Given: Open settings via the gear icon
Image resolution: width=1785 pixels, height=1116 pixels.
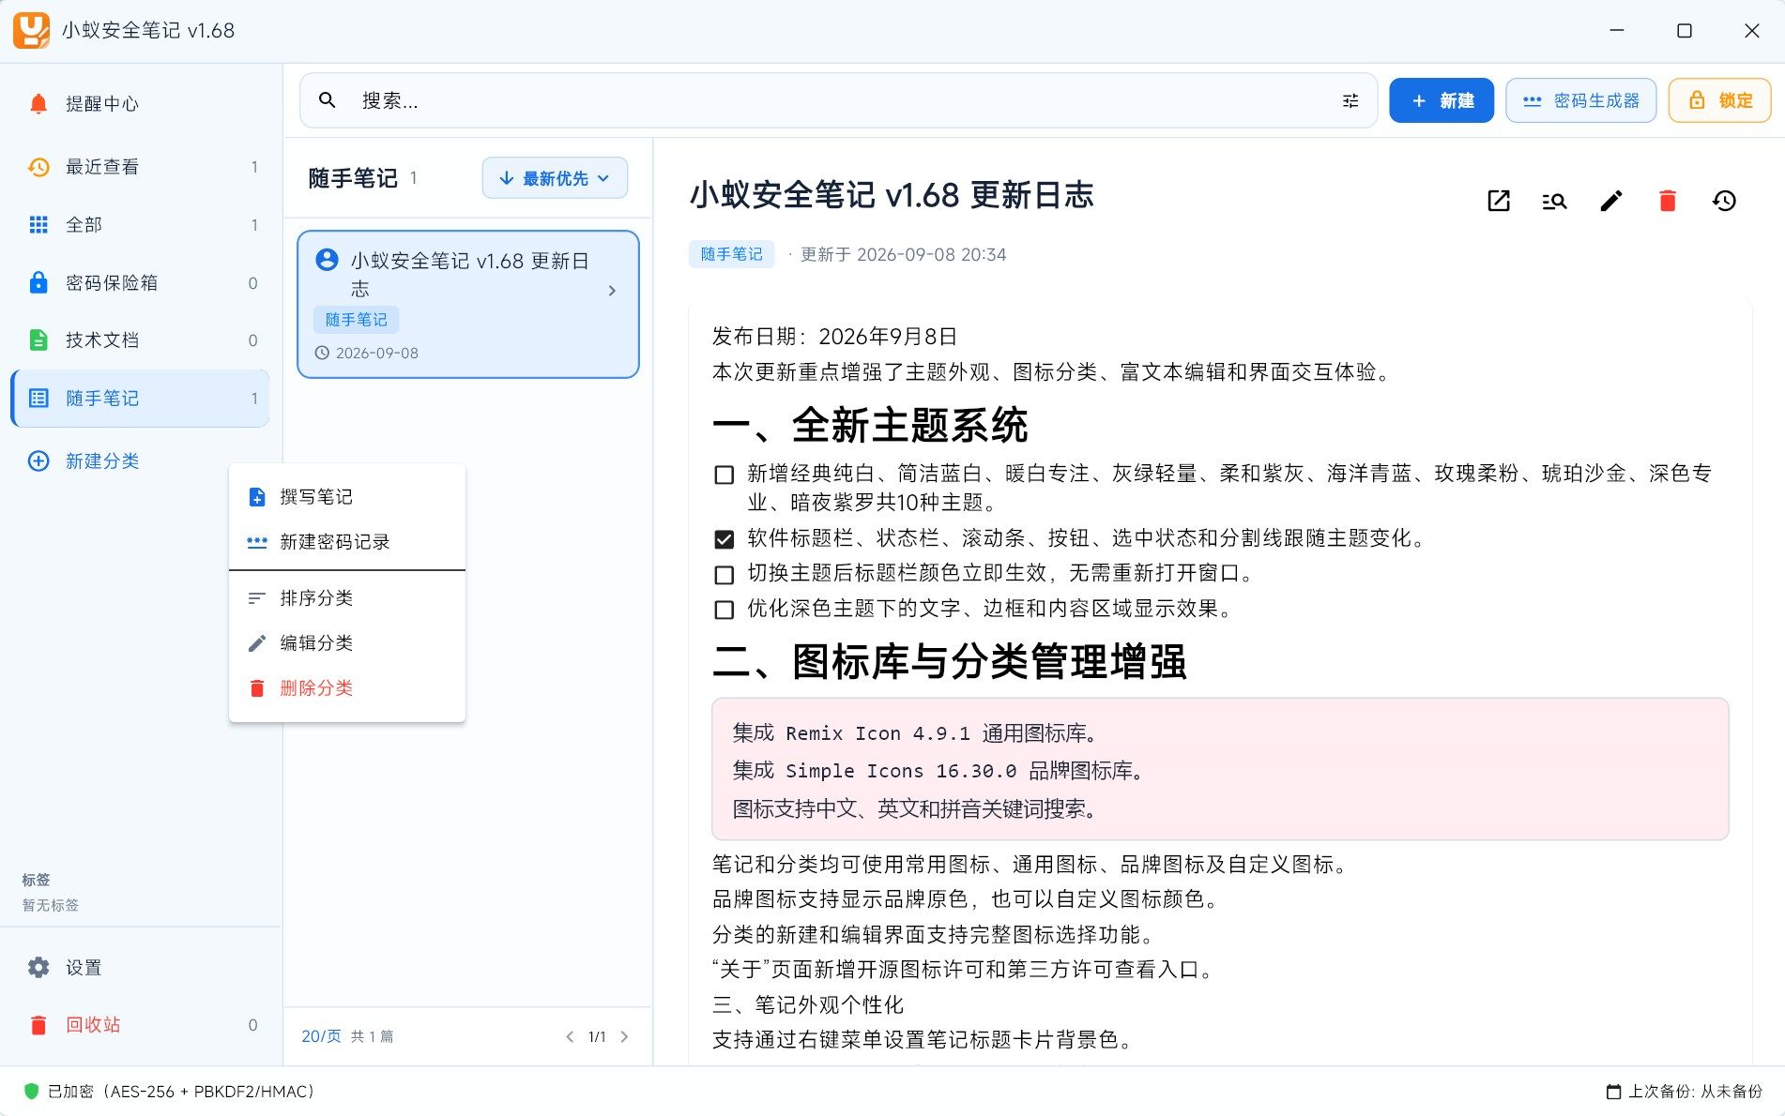Looking at the screenshot, I should click(38, 967).
